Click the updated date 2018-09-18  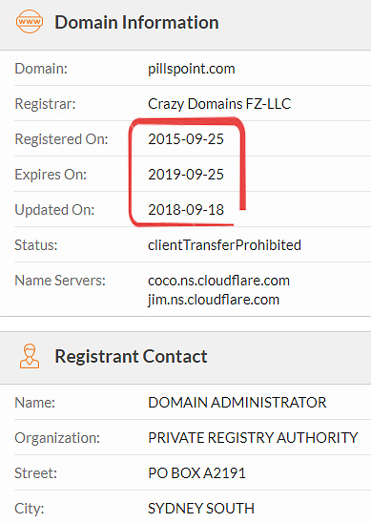click(x=186, y=210)
